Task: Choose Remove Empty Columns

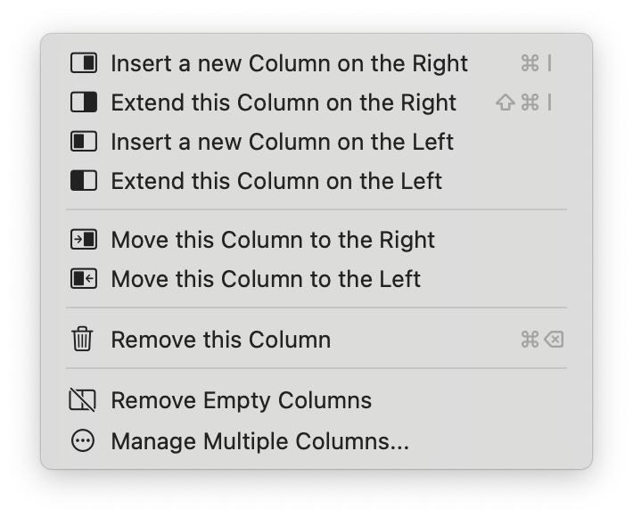Action: [316, 400]
